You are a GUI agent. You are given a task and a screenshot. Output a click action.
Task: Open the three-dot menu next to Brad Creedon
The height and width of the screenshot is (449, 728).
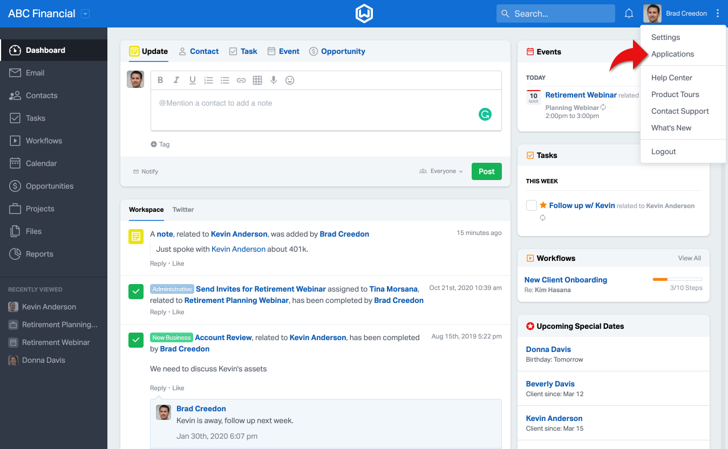[x=718, y=13]
